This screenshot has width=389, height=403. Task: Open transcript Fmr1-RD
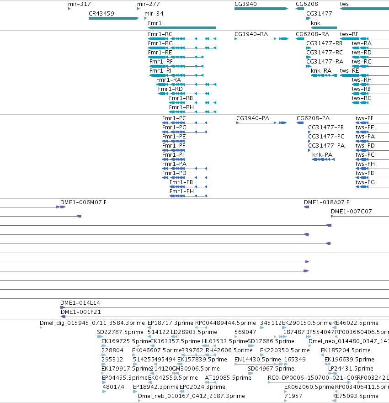point(170,89)
